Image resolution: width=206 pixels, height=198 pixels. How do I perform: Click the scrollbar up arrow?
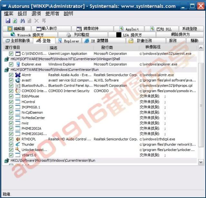tap(201, 48)
